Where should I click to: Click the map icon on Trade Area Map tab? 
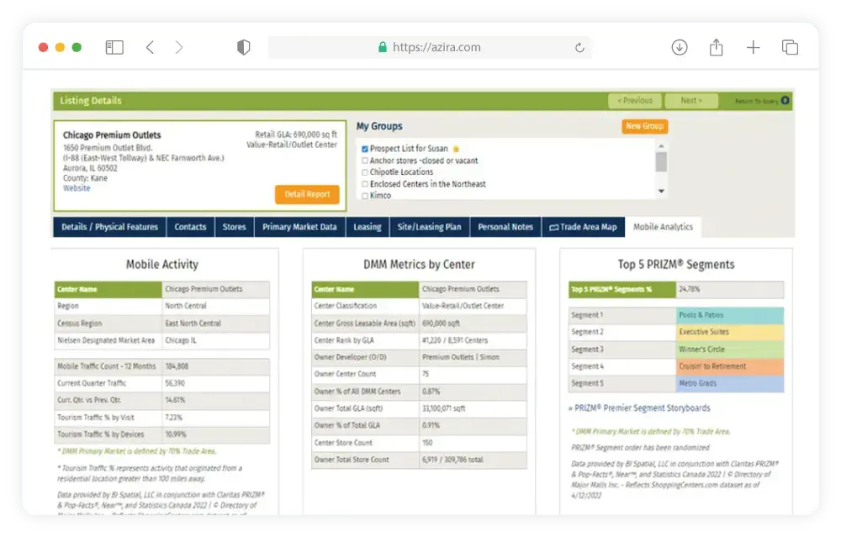553,227
